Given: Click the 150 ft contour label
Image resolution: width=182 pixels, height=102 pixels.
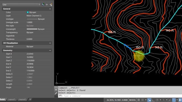Looking at the screenshot, I should [140, 47].
